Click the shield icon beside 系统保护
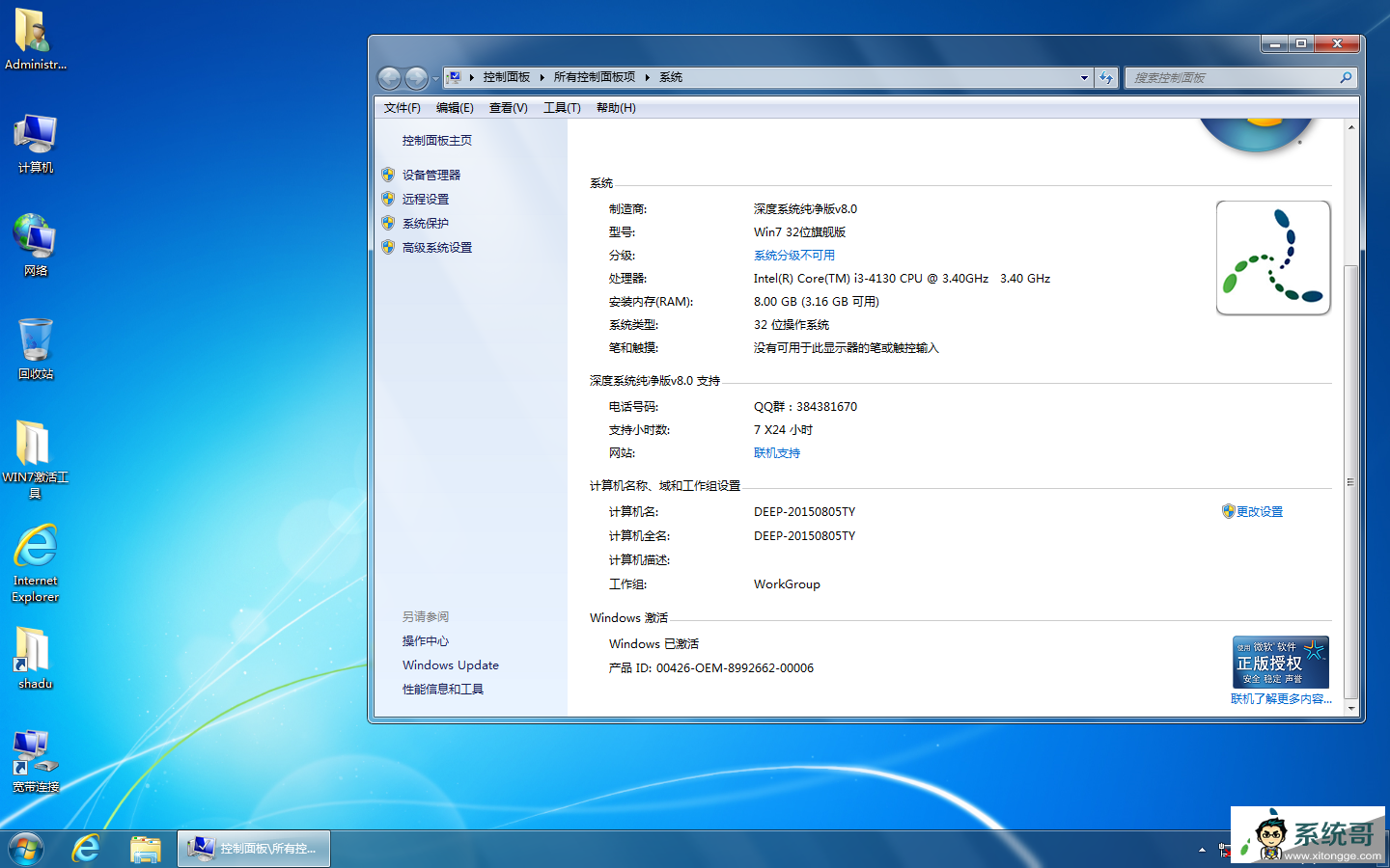This screenshot has height=868, width=1390. (388, 223)
